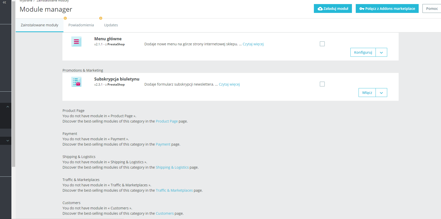Image resolution: width=441 pixels, height=219 pixels.
Task: Open the Updates tab
Action: tap(111, 25)
